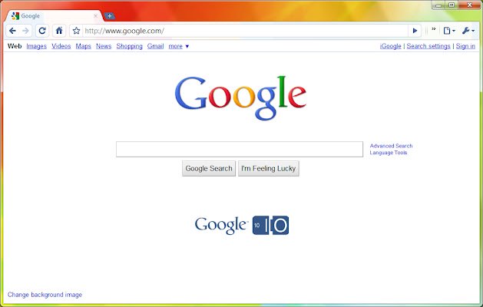
Task: Click the address bar URL field
Action: pos(245,31)
